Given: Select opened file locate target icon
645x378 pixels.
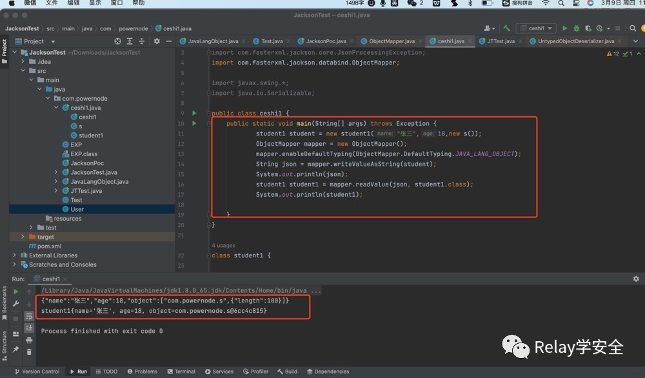Looking at the screenshot, I should click(117, 41).
